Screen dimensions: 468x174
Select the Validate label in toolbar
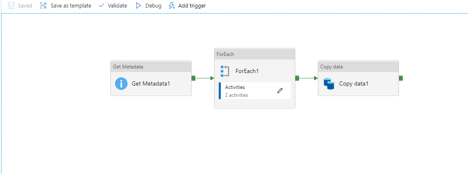click(x=117, y=6)
